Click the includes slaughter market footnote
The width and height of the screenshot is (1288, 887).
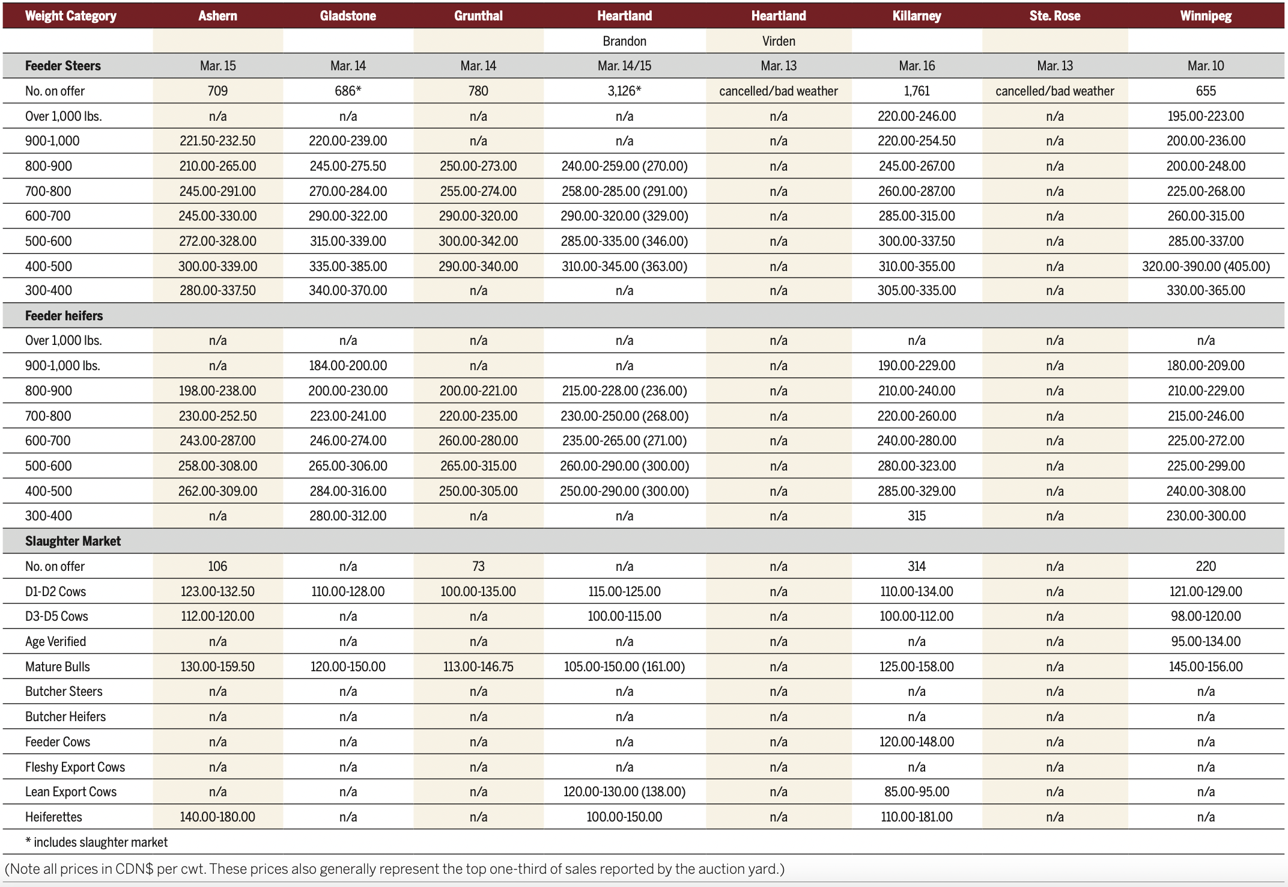point(96,842)
